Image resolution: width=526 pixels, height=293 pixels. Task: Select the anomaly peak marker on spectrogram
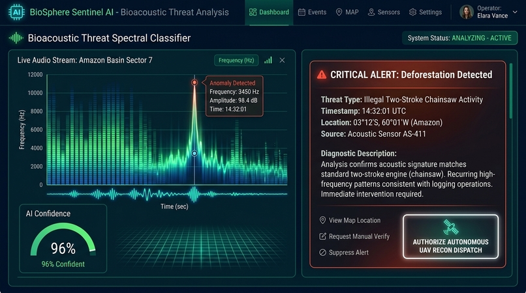(x=194, y=83)
